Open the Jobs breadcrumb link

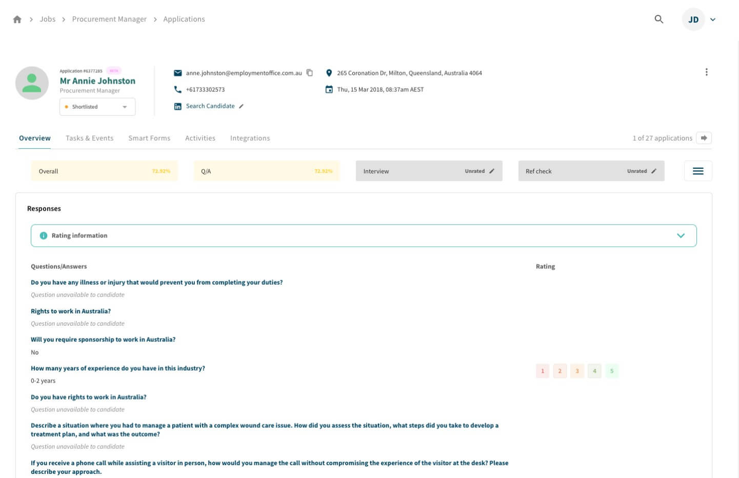coord(48,19)
